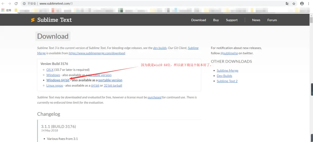Bookmark this page with the star icon
The image size is (313, 142).
point(294,4)
